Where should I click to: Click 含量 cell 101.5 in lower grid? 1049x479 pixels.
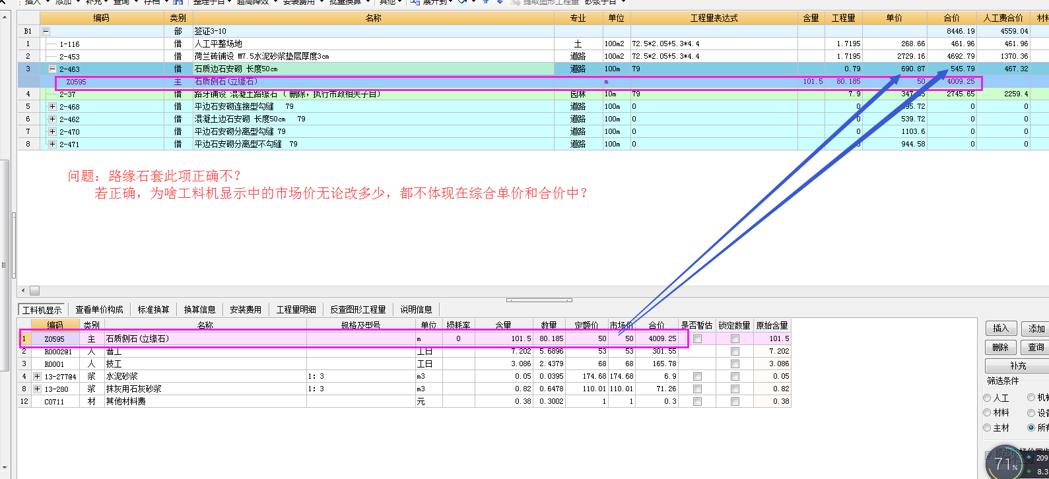(504, 338)
